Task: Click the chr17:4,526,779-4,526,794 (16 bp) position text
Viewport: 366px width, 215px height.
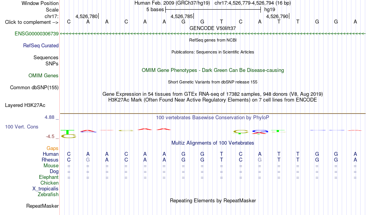Action: (x=253, y=3)
